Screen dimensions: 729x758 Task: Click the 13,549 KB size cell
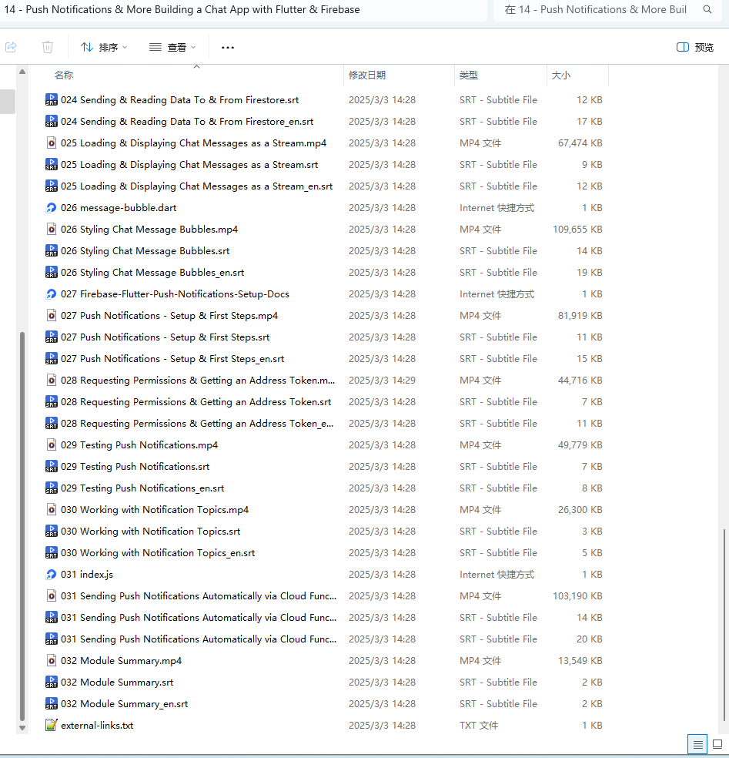(x=580, y=661)
